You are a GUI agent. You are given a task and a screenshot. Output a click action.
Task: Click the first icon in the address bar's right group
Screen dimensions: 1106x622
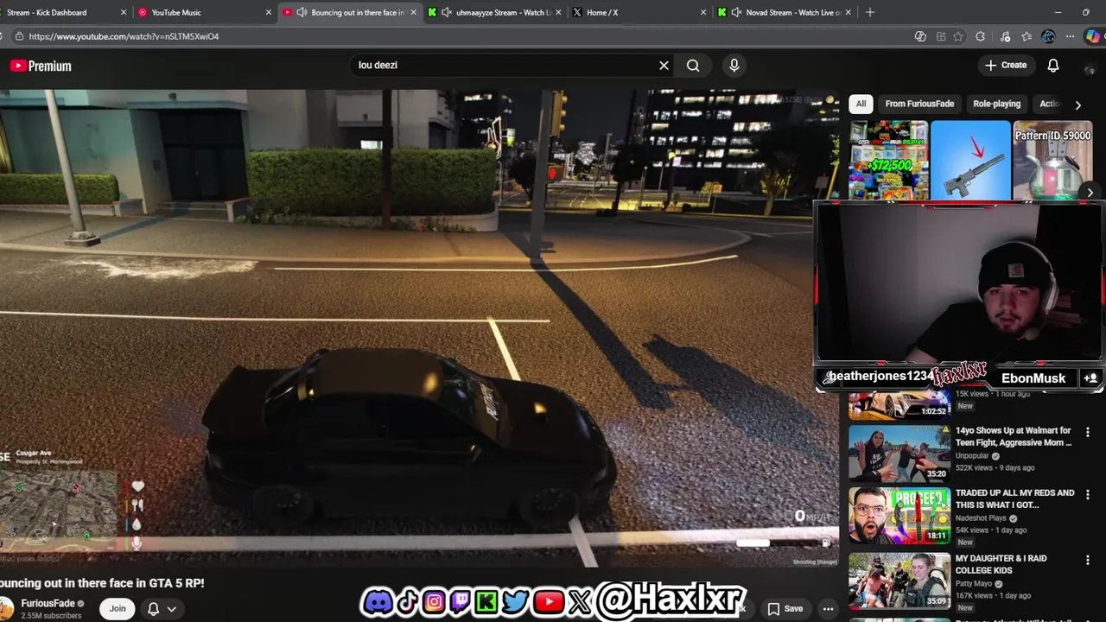[x=920, y=36]
